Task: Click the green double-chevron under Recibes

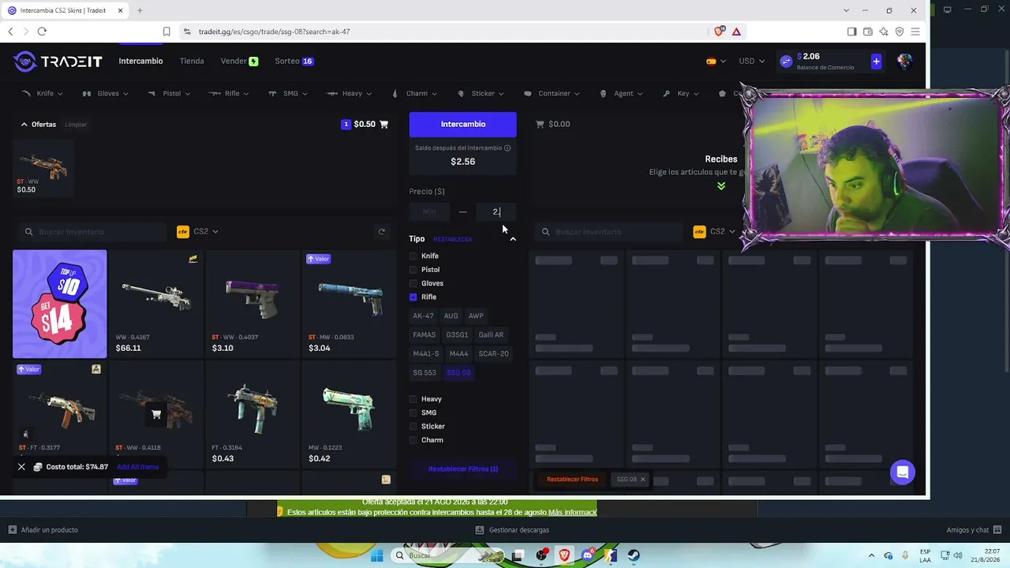Action: tap(721, 186)
